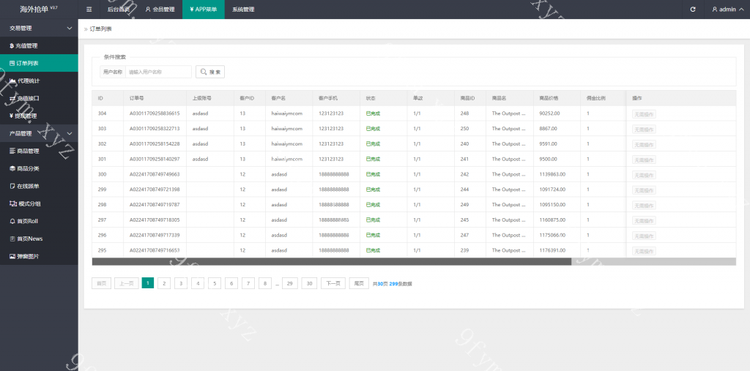Screen dimensions: 750x371
Task: Open the 充值管理 page from the sidebar
Action: (39, 46)
